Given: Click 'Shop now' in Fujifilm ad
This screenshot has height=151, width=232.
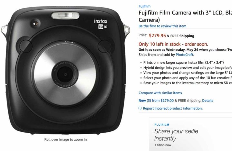Looking at the screenshot, I should click(164, 145).
